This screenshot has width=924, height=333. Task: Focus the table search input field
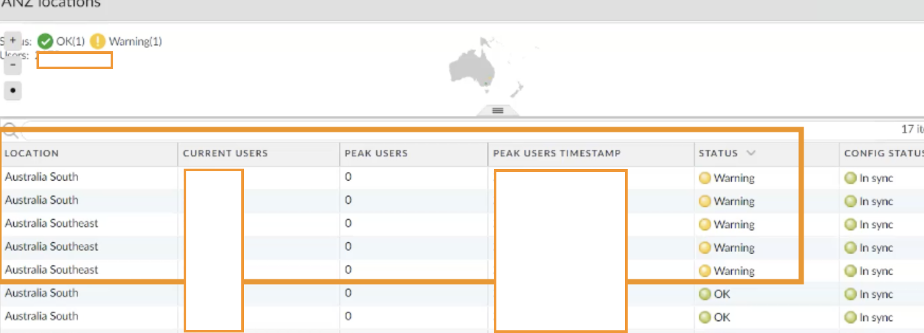pyautogui.click(x=423, y=130)
